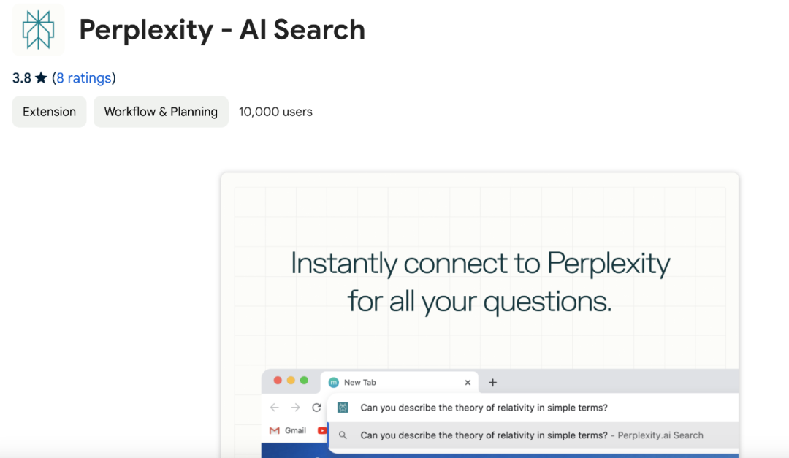This screenshot has height=458, width=789.
Task: Open a new tab with plus button
Action: (492, 382)
